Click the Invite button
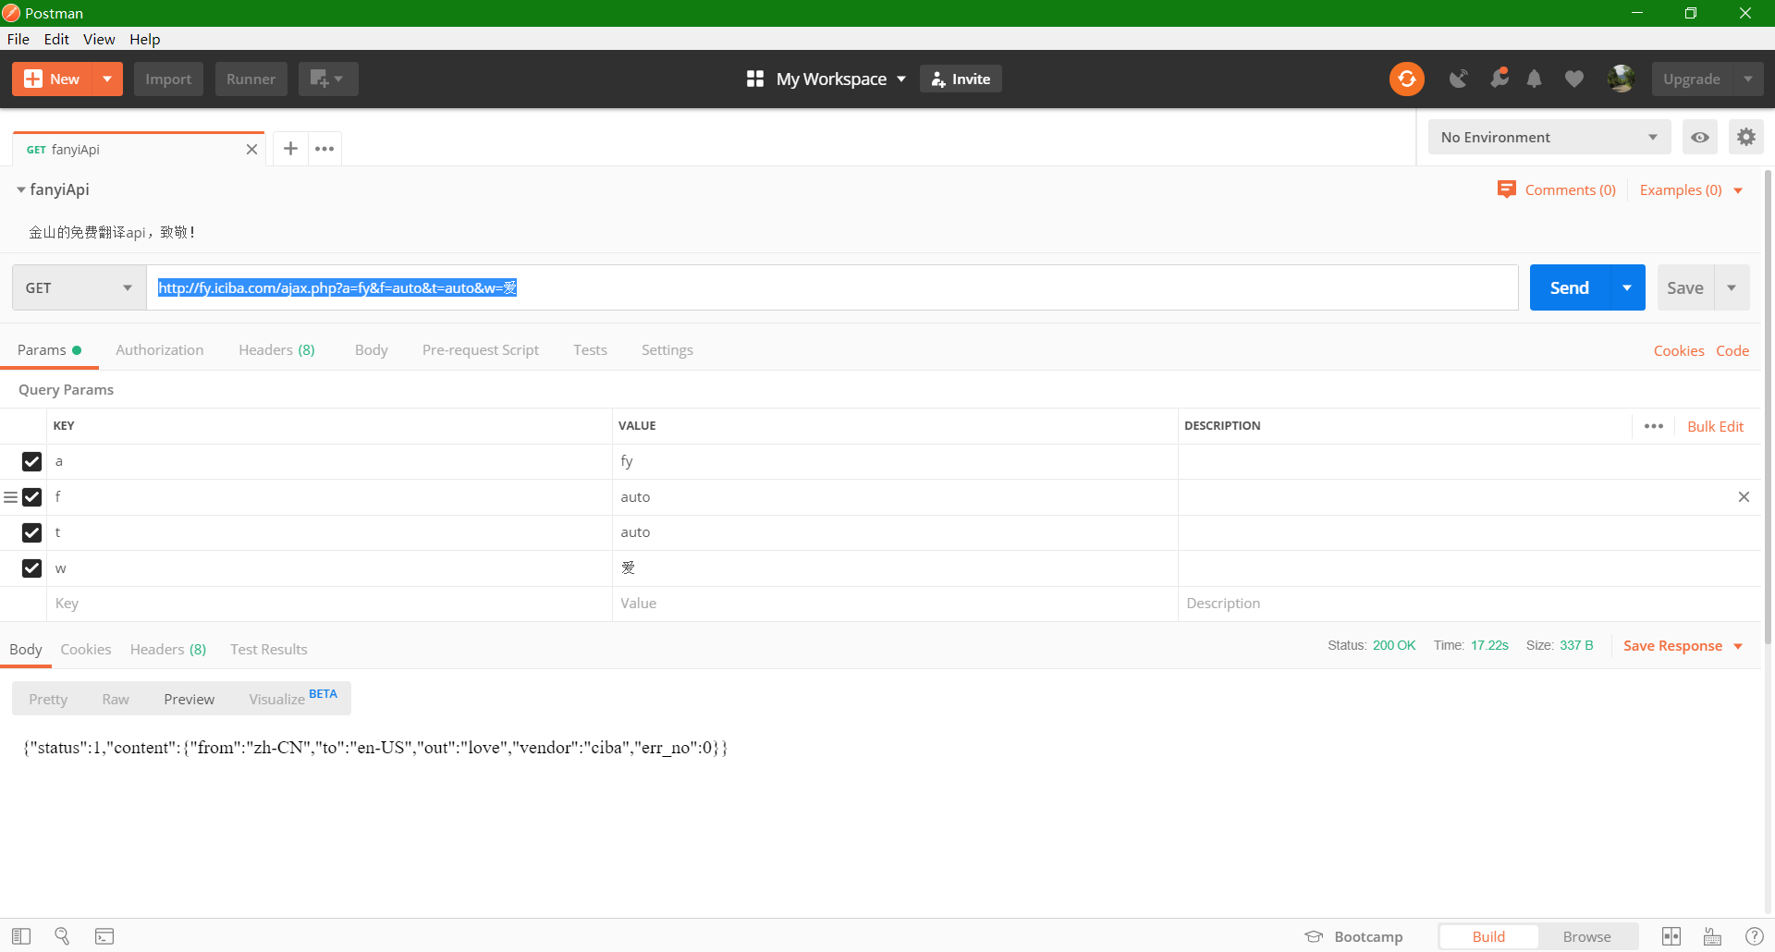Image resolution: width=1775 pixels, height=952 pixels. tap(961, 79)
